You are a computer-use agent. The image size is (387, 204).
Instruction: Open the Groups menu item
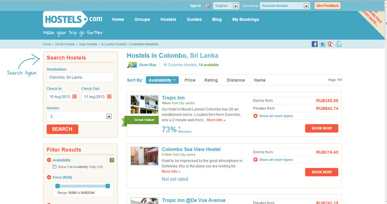[x=142, y=19]
